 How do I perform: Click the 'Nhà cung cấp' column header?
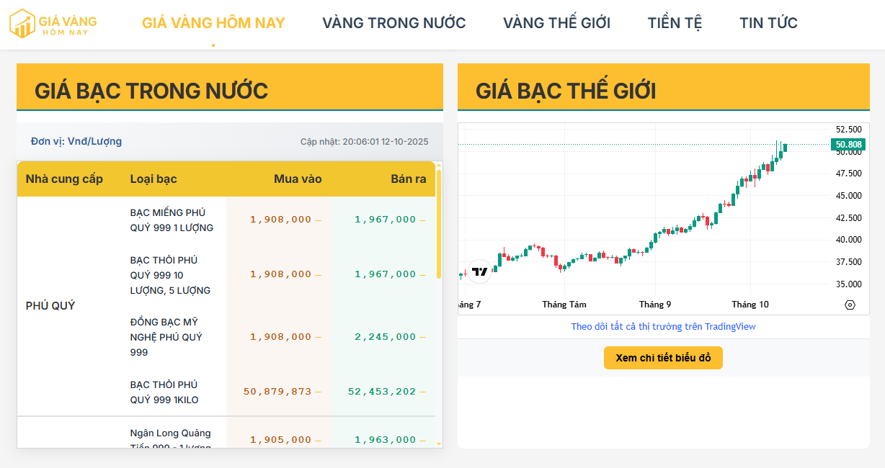coord(64,179)
